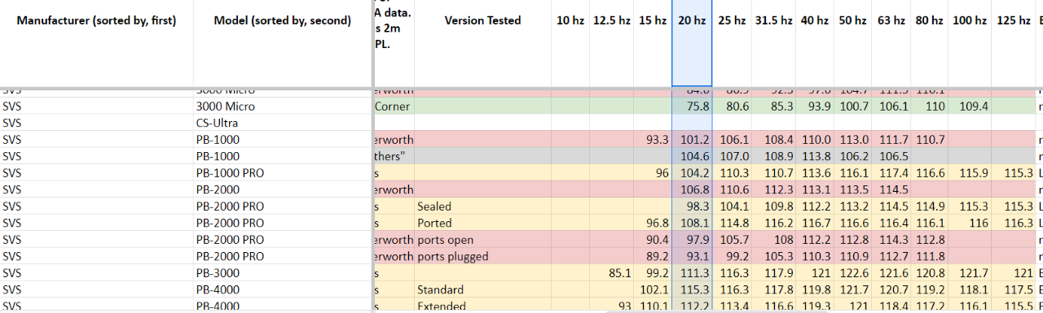This screenshot has width=1043, height=313.
Task: Select the 3000 Micro Corner cell
Action: coord(394,107)
